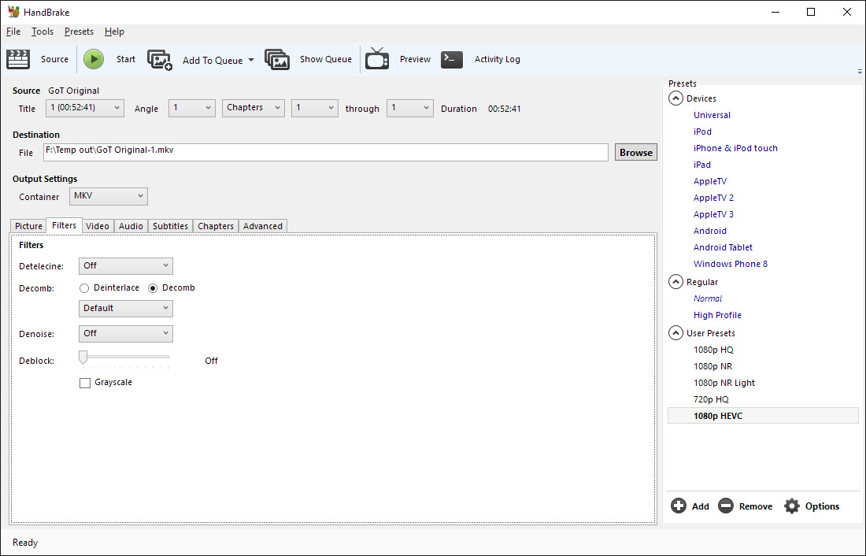866x556 pixels.
Task: Select the Decomb radio button
Action: coord(153,288)
